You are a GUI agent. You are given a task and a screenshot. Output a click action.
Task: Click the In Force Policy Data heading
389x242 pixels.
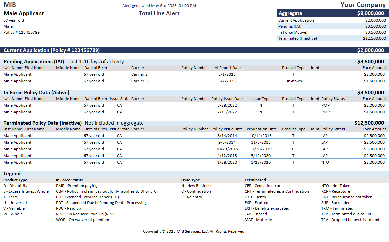coord(36,93)
